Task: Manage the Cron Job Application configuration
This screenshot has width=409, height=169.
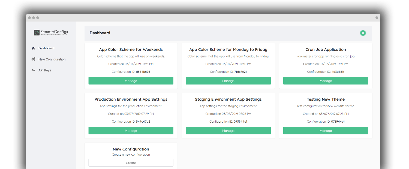Action: pyautogui.click(x=326, y=81)
